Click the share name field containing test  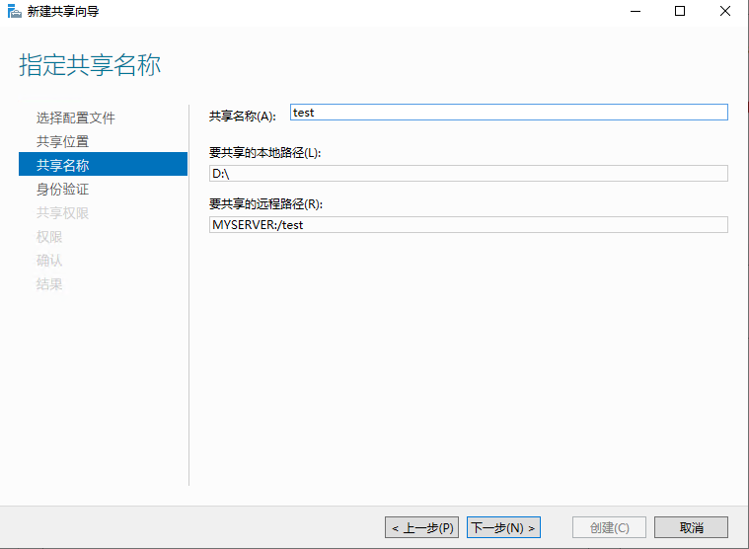508,113
